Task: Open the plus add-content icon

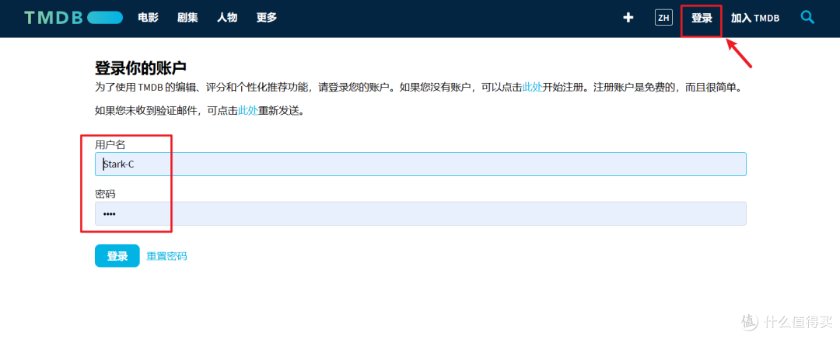Action: click(628, 18)
